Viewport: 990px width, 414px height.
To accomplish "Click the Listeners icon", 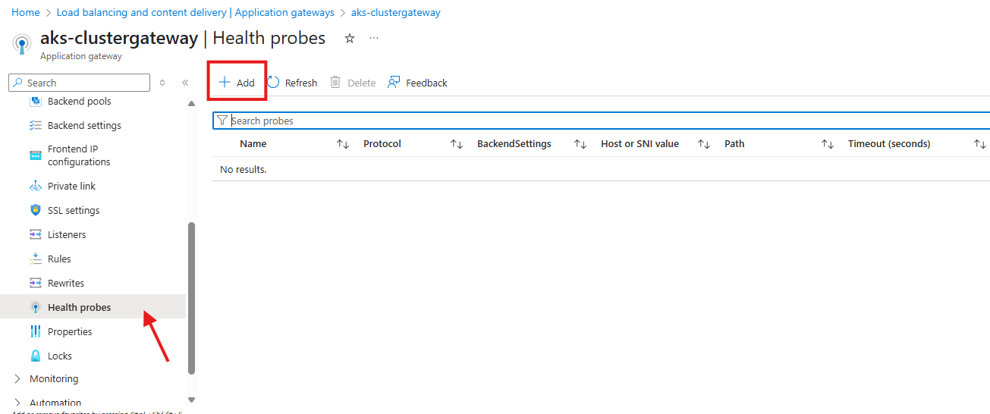I will pos(35,234).
